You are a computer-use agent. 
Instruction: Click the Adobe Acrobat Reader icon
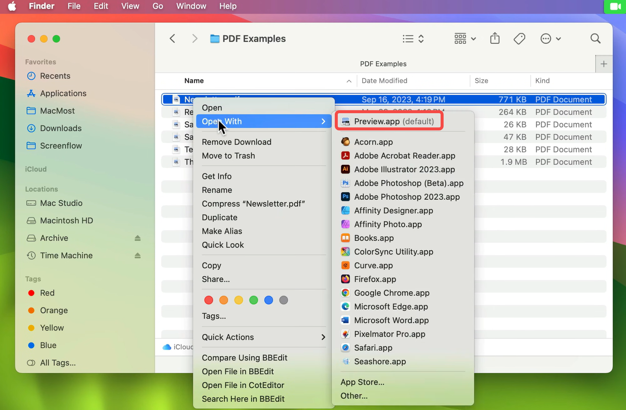[345, 156]
